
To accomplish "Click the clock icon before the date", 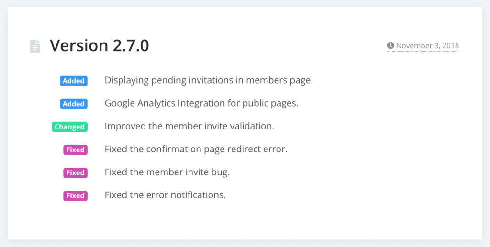I will click(390, 45).
